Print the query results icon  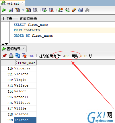[x=11, y=56]
